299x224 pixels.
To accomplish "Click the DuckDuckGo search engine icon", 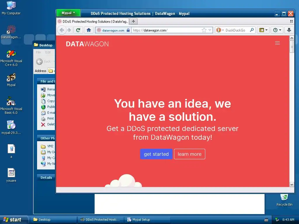I will 218,30.
